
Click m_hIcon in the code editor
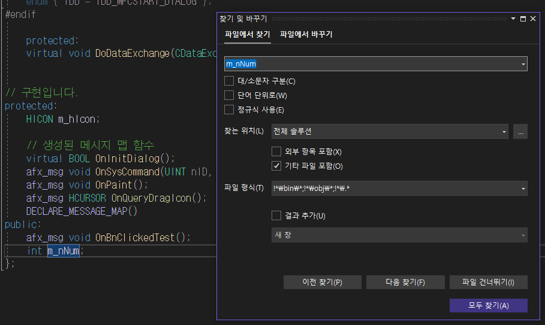(77, 119)
